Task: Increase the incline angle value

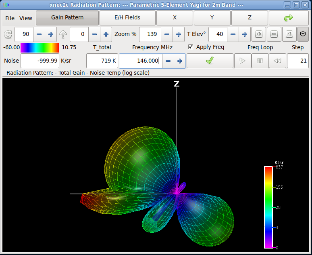Action: [106, 34]
